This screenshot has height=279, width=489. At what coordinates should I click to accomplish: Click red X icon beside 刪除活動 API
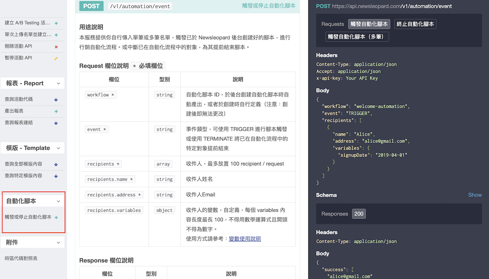coord(56,47)
